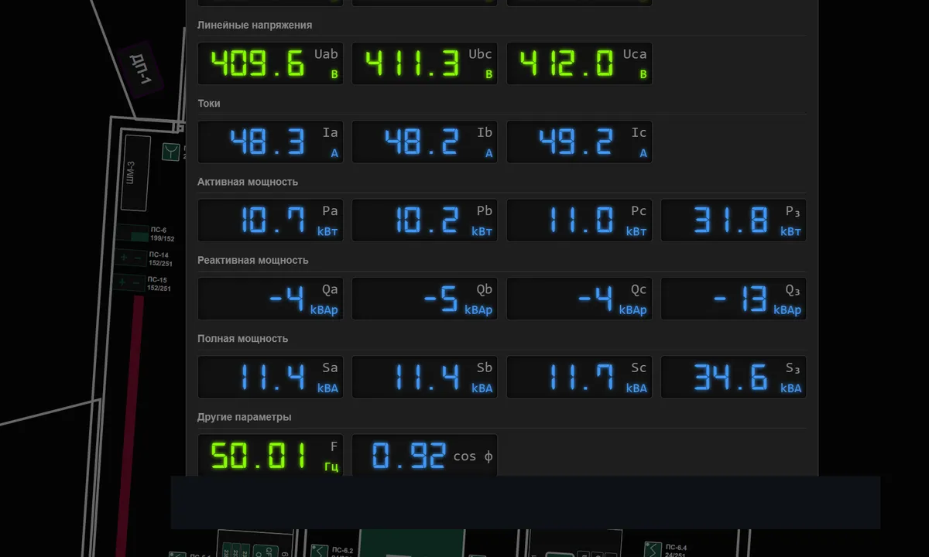Click the Полная мощность section heading
Viewport: 929px width, 557px height.
pos(242,338)
